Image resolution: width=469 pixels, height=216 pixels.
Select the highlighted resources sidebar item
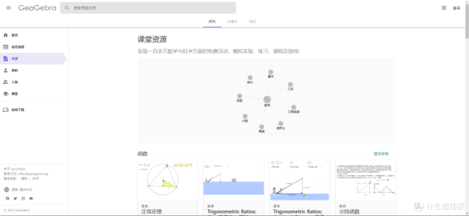[33, 59]
